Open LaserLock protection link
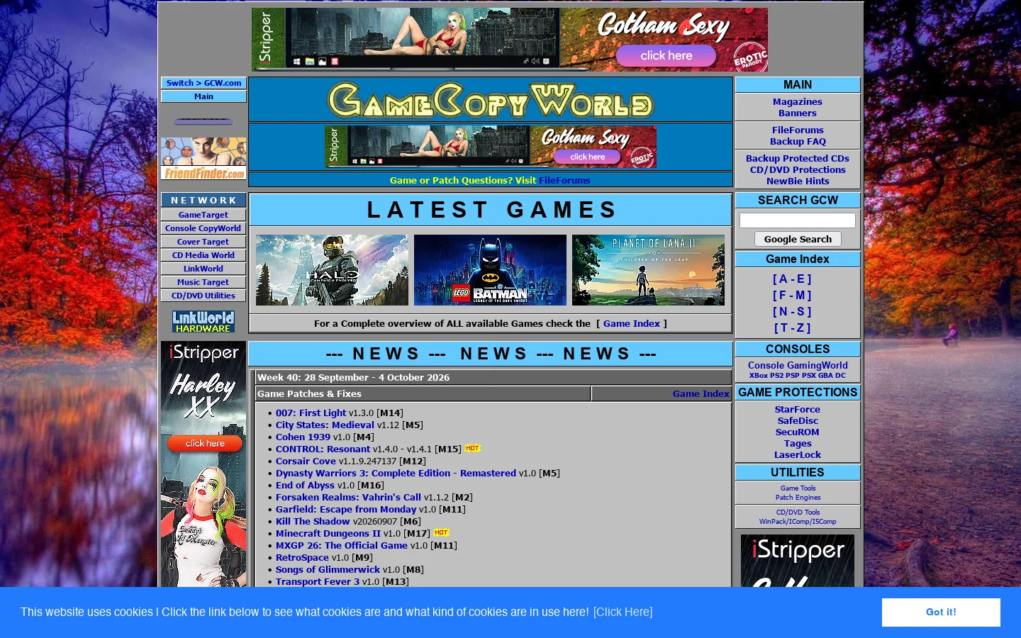 point(798,455)
